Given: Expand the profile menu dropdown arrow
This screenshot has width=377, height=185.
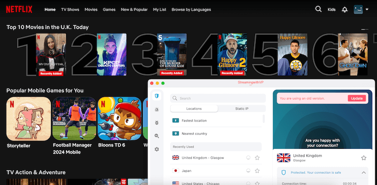Looking at the screenshot, I should pos(367,9).
